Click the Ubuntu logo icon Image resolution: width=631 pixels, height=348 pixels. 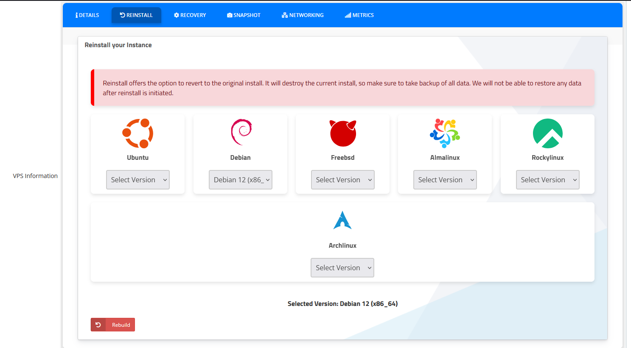(138, 133)
